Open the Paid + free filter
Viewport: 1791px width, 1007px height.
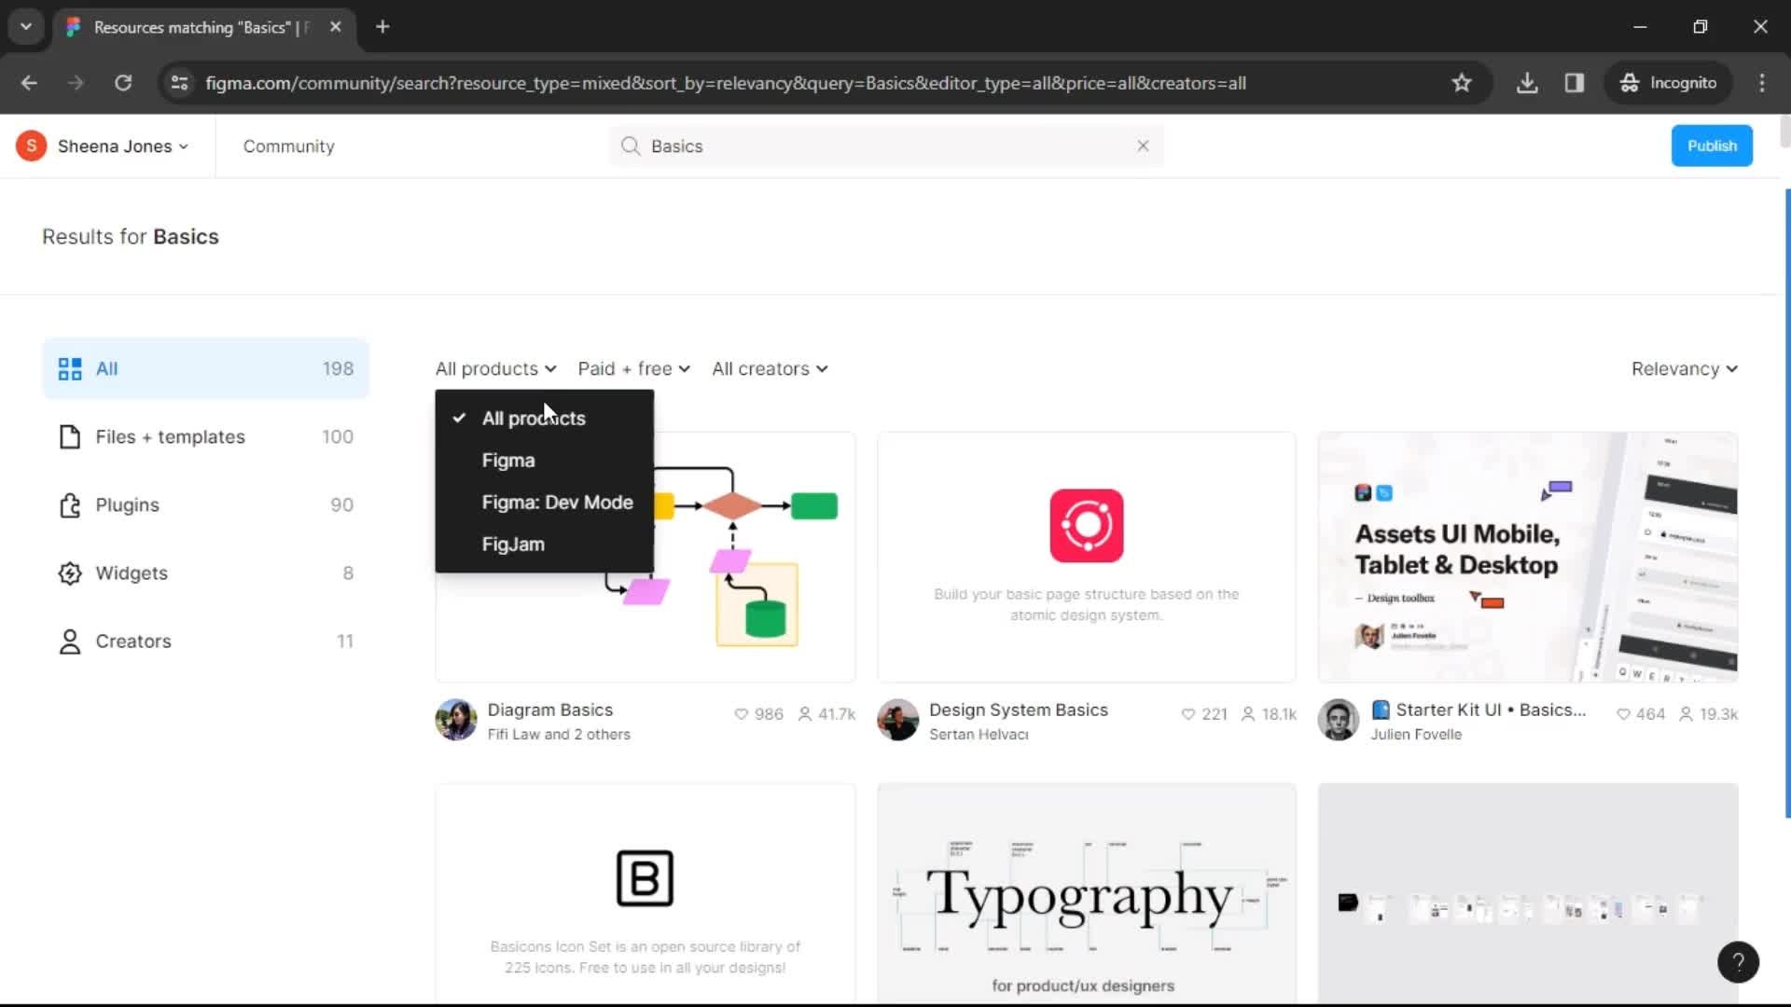point(633,369)
